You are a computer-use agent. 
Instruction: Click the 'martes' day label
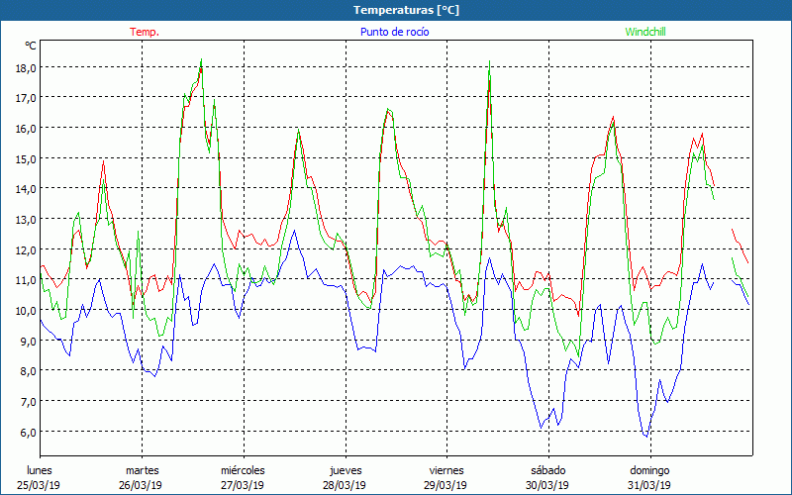coord(143,470)
